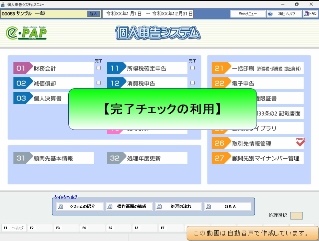Click the client name 00055 サンプル 一郎
This screenshot has width=319, height=241.
[x=23, y=14]
